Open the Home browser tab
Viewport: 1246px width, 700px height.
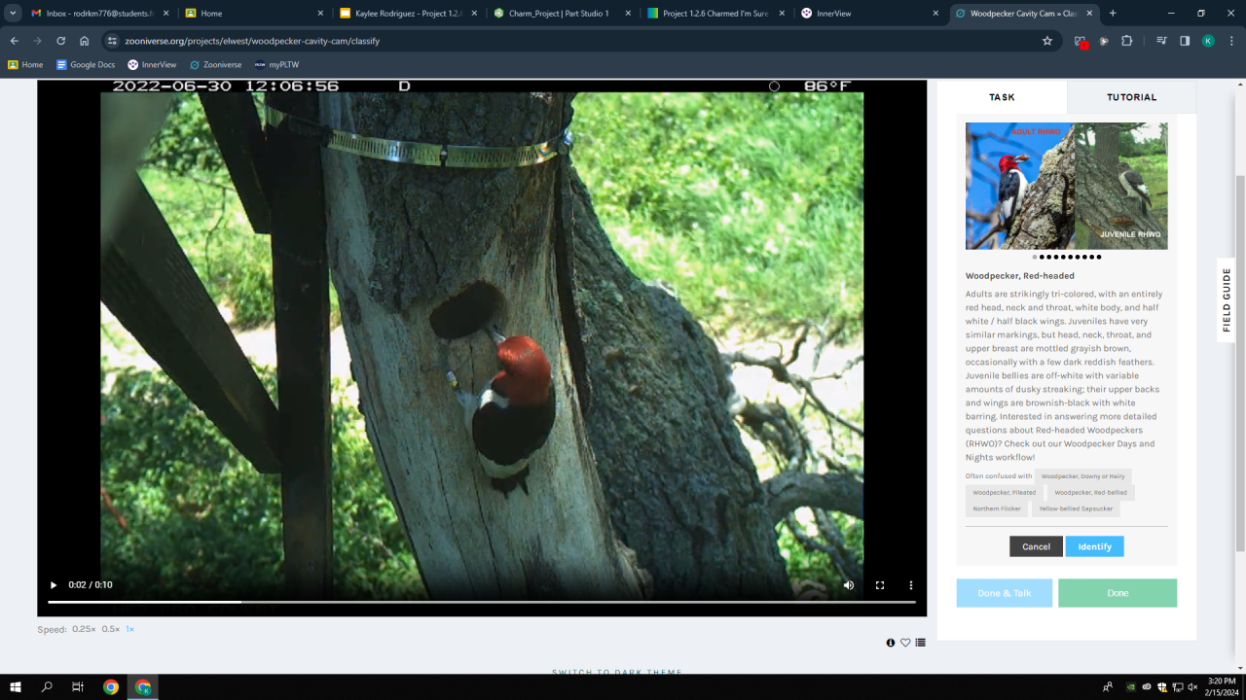[253, 14]
